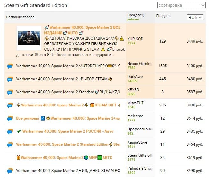Click the sold count 295
The width and height of the screenshot is (209, 179).
162,105
